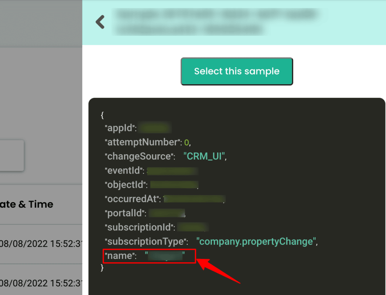Screen dimensions: 386x295
Task: Click the "portalId" key label
Action: (125, 213)
